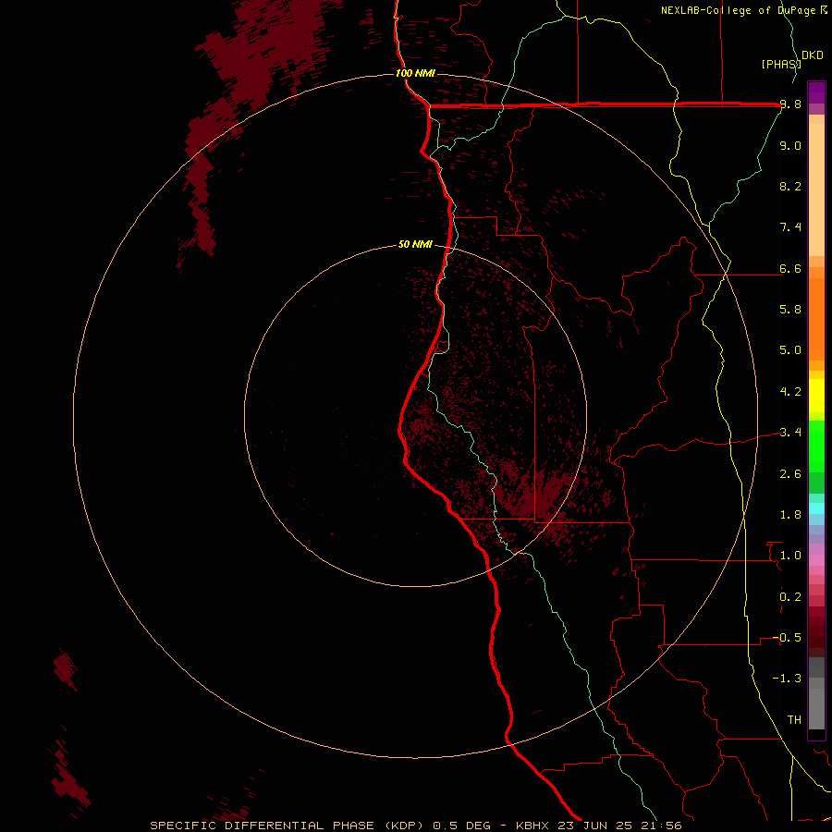Click the [PHAS] label above the color scale
Image resolution: width=832 pixels, height=832 pixels.
point(781,64)
